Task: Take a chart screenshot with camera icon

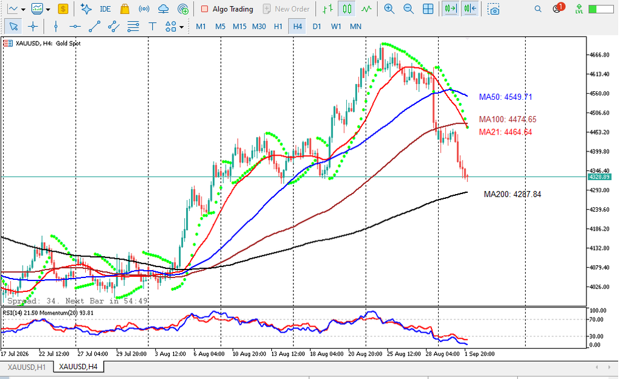Action: (x=493, y=9)
